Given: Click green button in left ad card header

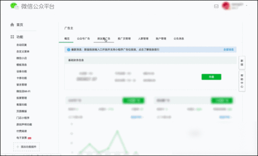Looking at the screenshot, I should click(x=133, y=100).
